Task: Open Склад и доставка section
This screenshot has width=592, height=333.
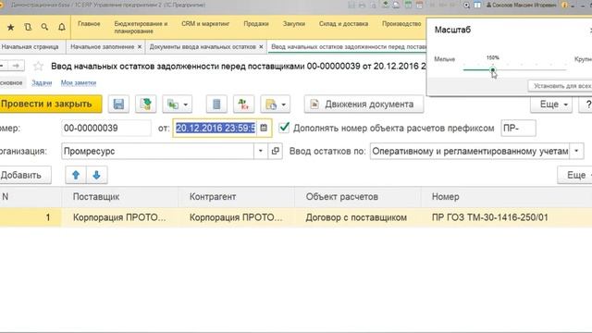Action: [x=343, y=24]
